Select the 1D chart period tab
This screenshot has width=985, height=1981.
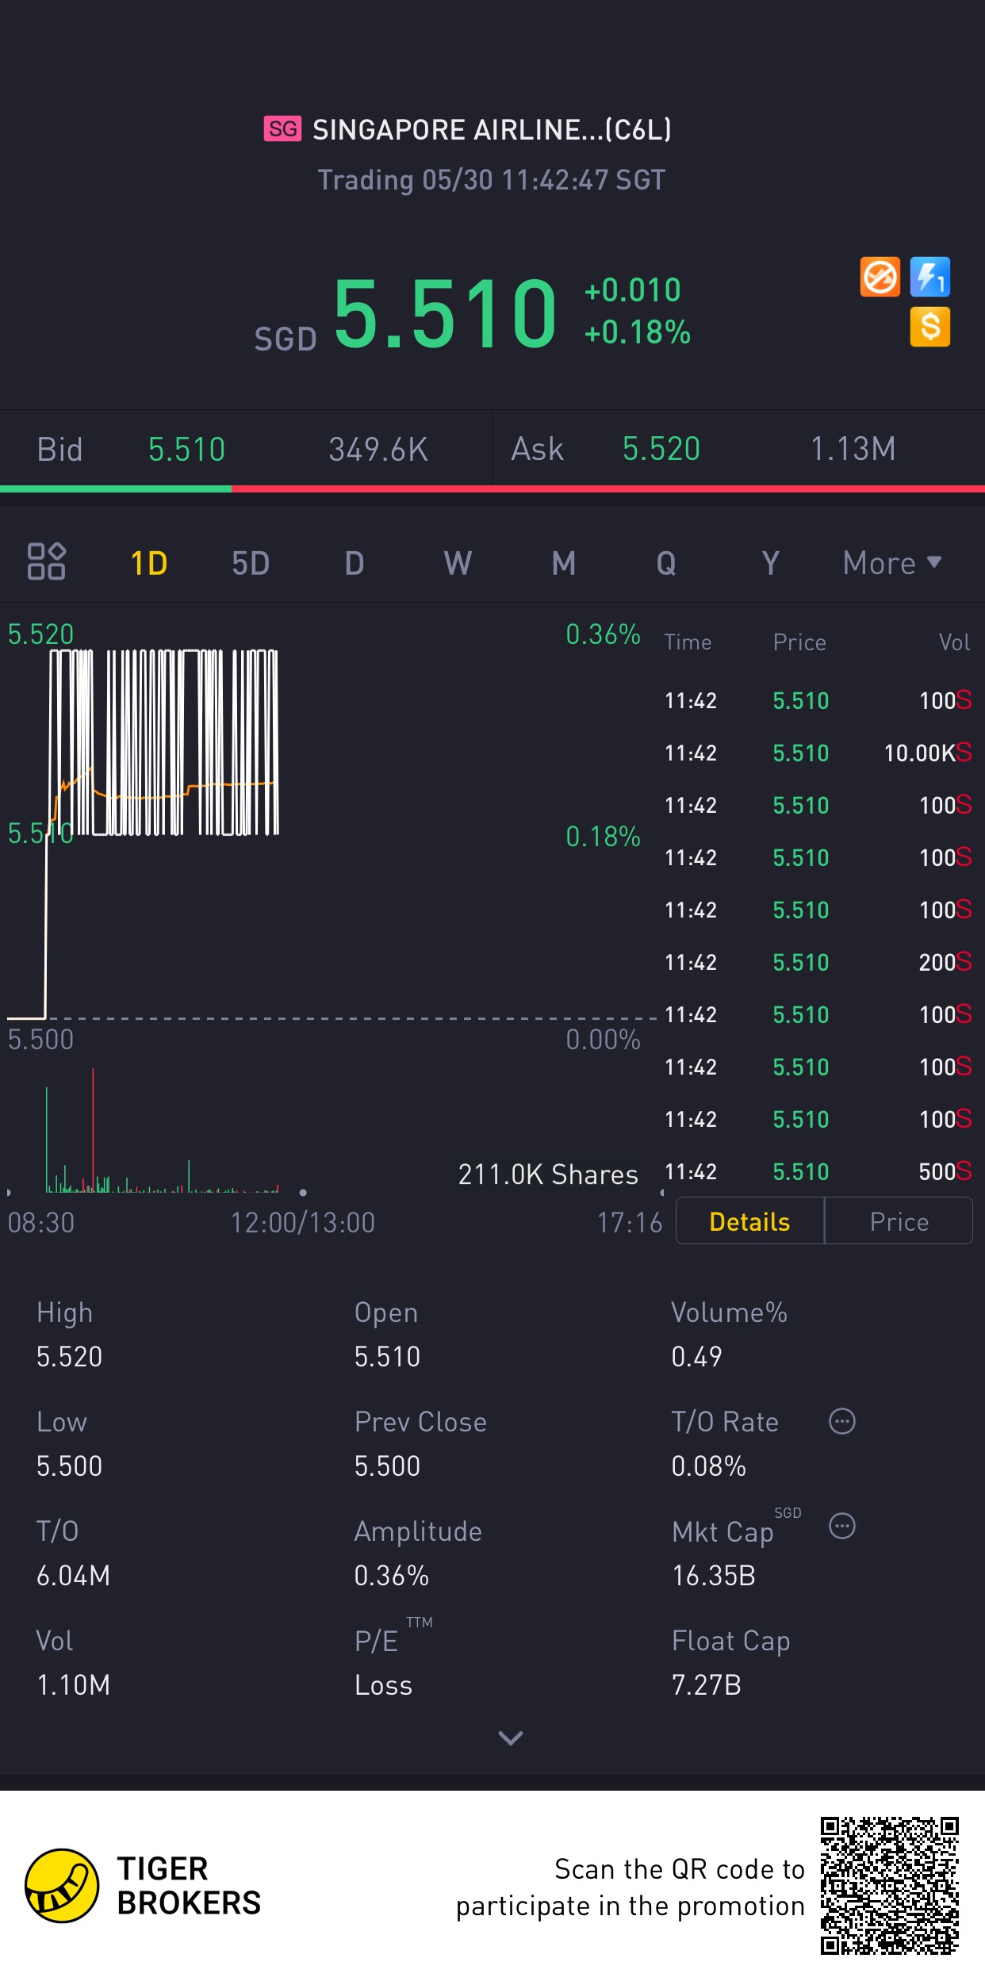(149, 563)
